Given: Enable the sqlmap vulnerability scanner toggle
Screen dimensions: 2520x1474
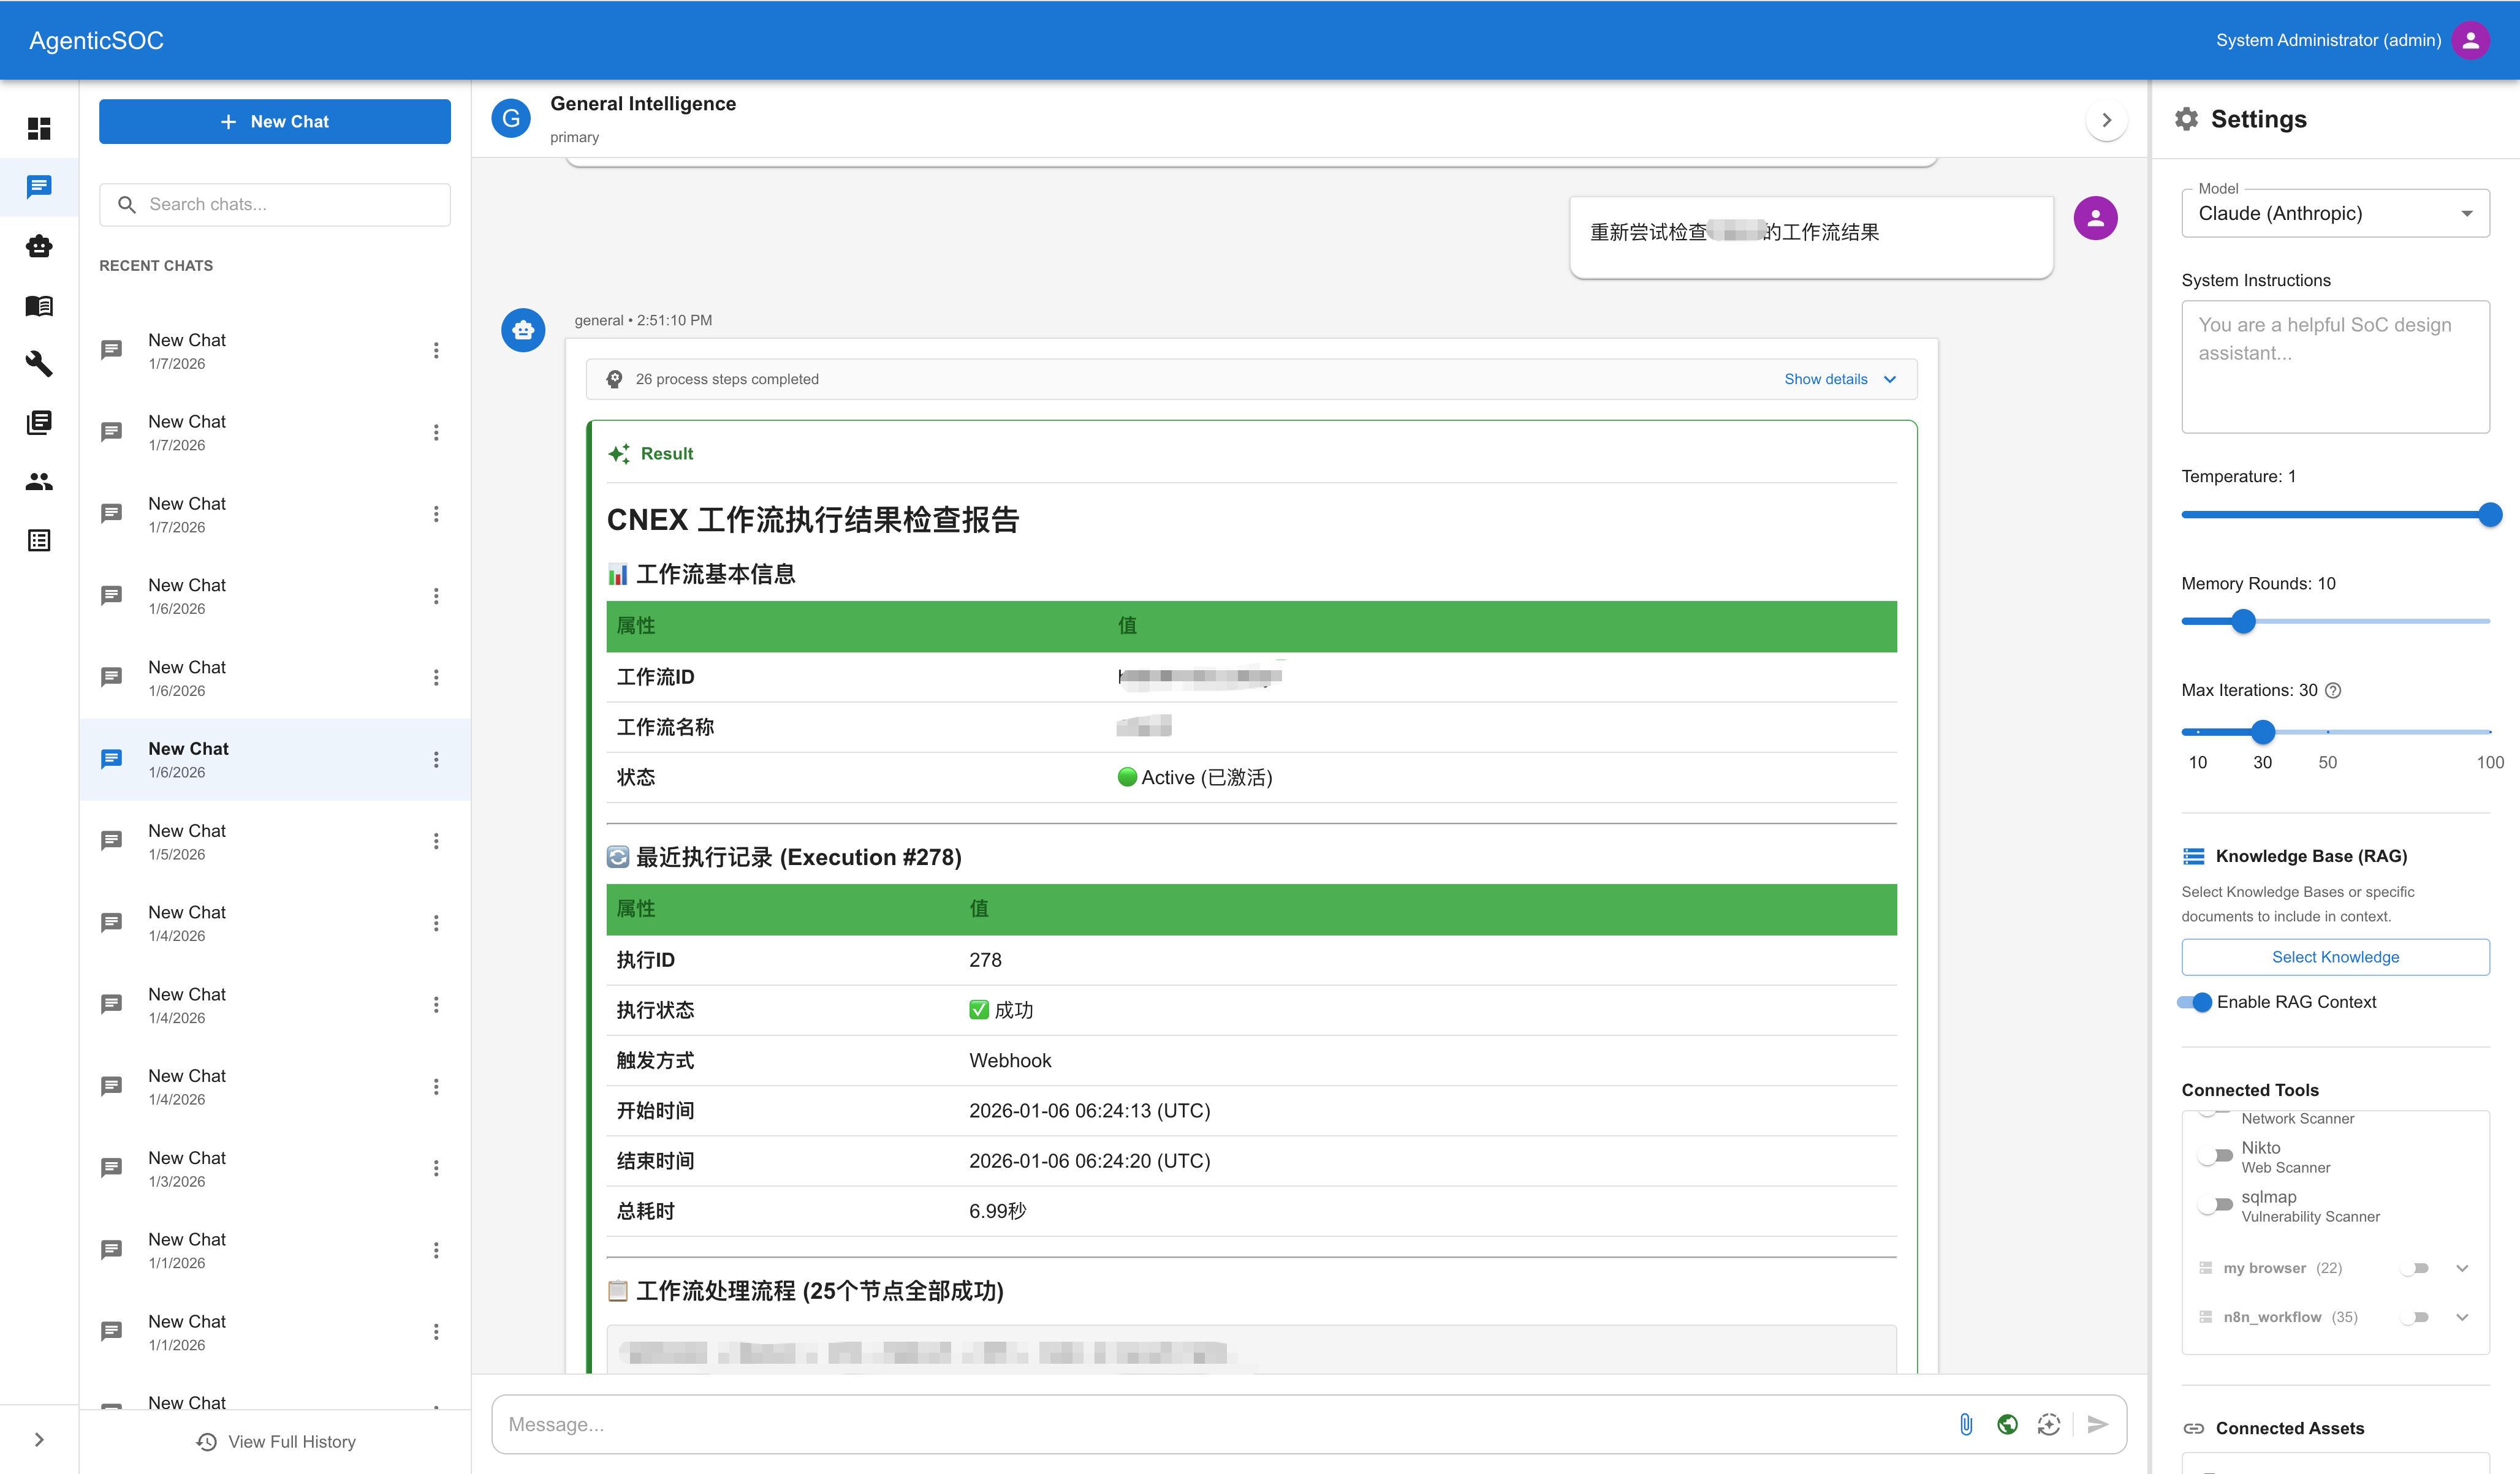Looking at the screenshot, I should (2216, 1205).
